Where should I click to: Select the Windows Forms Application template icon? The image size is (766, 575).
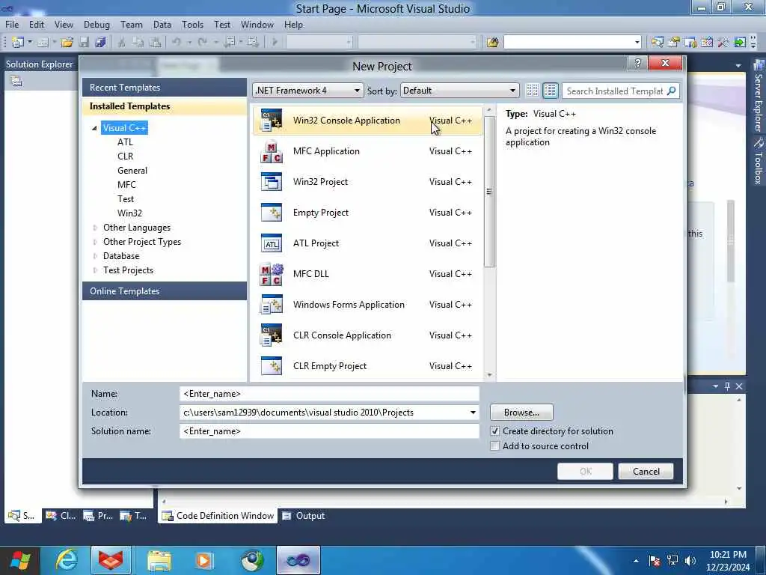tap(271, 305)
